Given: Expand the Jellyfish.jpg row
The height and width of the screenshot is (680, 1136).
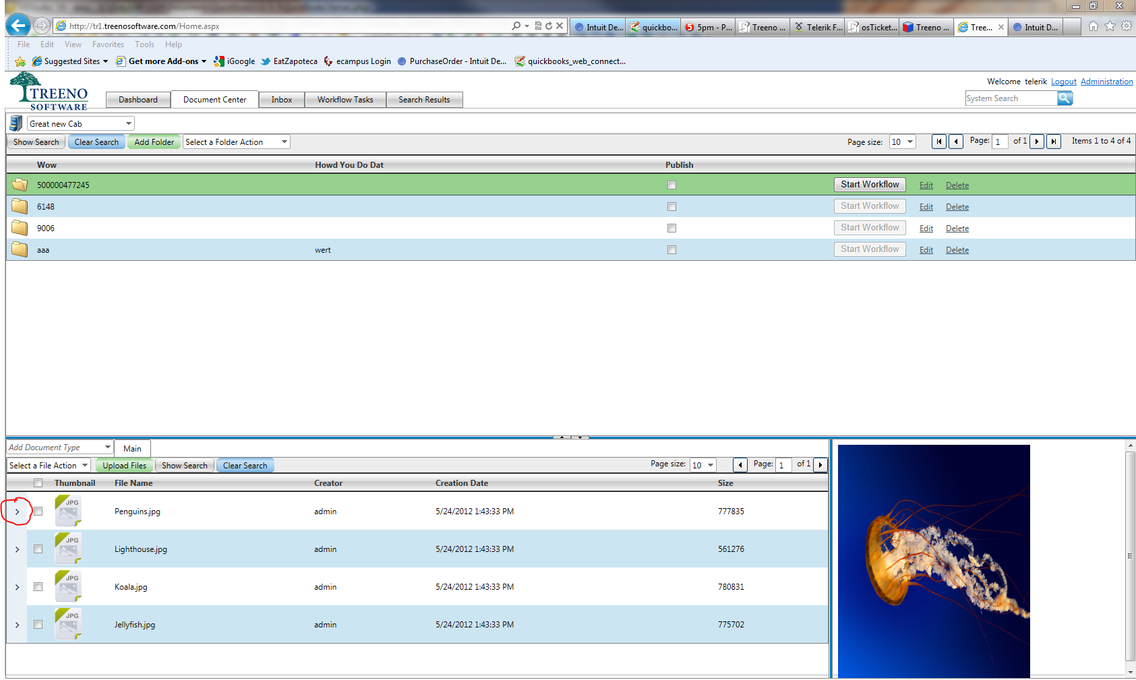Looking at the screenshot, I should point(18,625).
